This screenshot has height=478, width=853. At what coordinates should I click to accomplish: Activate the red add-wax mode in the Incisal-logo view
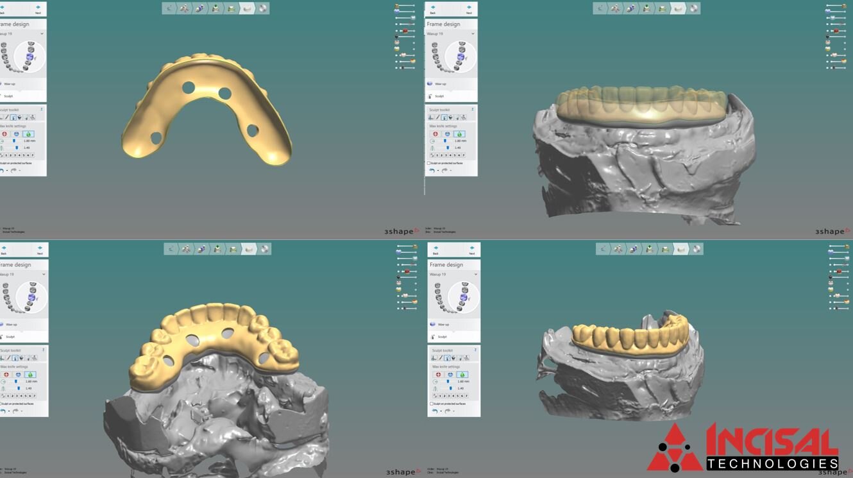(x=439, y=375)
